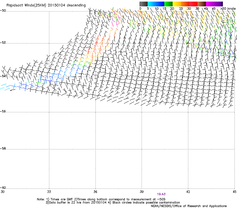Click the '-58' latitude axis label
This screenshot has width=237, height=208.
[x=3, y=148]
